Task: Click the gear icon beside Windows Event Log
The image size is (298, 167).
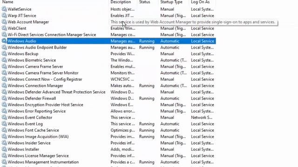Action: 4,124
